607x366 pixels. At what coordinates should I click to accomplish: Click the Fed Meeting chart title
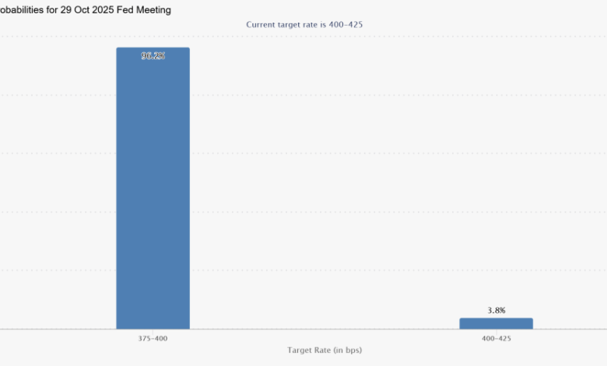point(86,10)
